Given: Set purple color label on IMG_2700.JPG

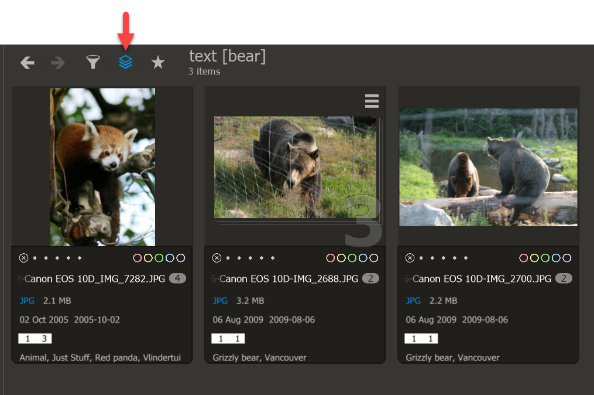Looking at the screenshot, I should click(566, 258).
